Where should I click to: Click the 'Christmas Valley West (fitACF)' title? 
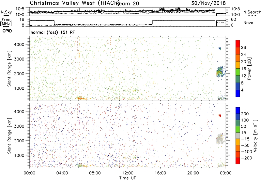click(74, 3)
